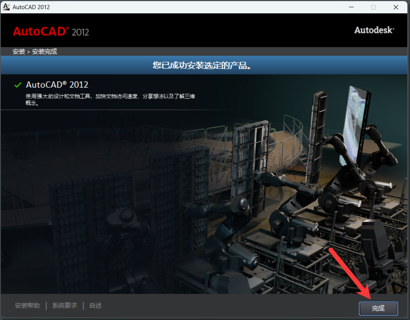Select the 安装 breadcrumb item
The width and height of the screenshot is (410, 320).
(19, 52)
